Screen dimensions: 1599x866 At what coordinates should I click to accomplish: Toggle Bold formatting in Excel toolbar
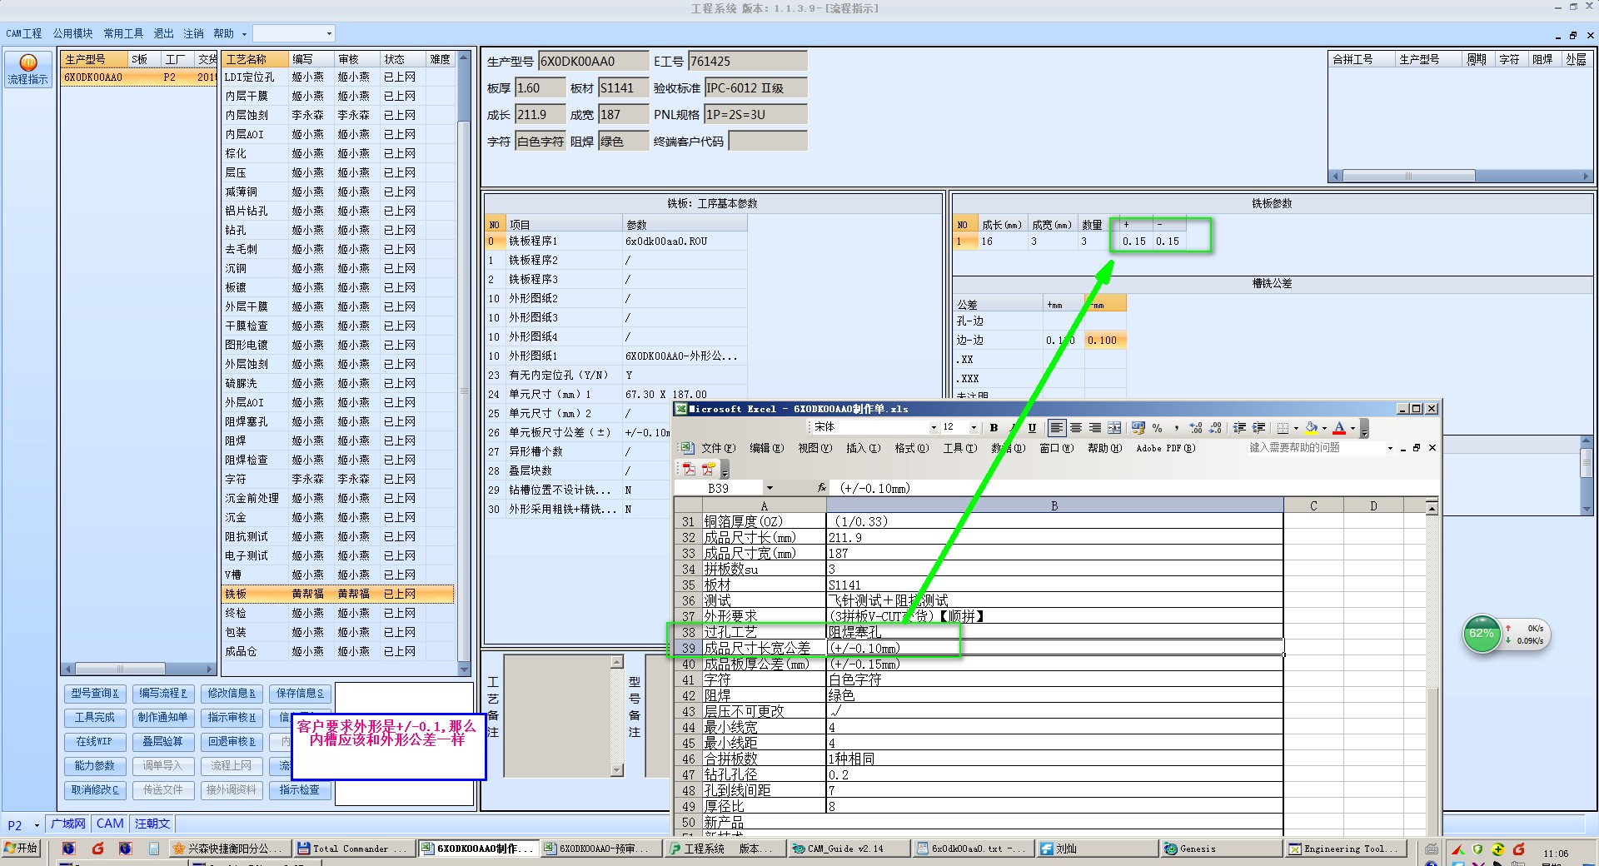point(994,428)
